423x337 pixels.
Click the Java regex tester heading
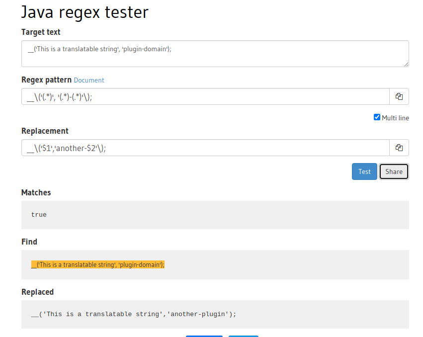85,12
